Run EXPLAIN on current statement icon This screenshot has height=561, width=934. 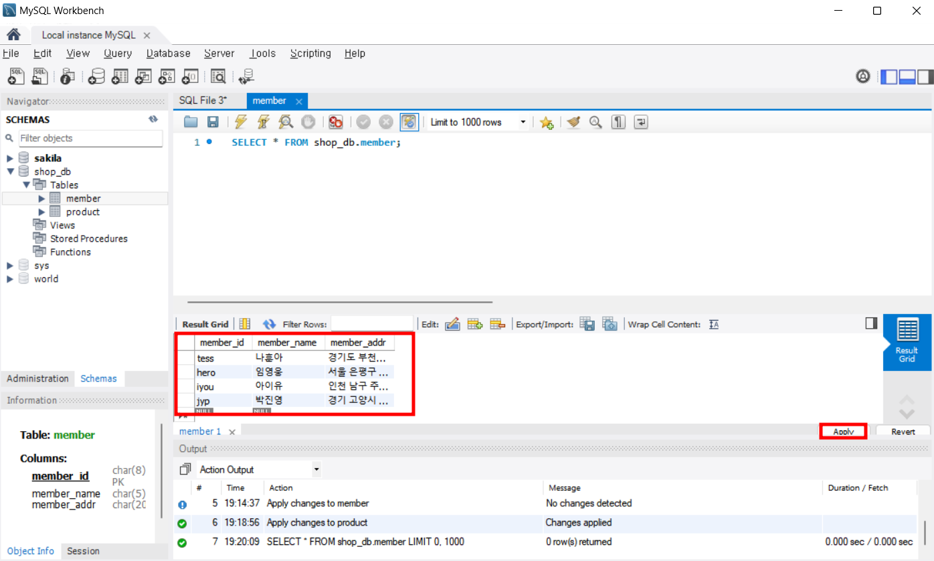(286, 122)
